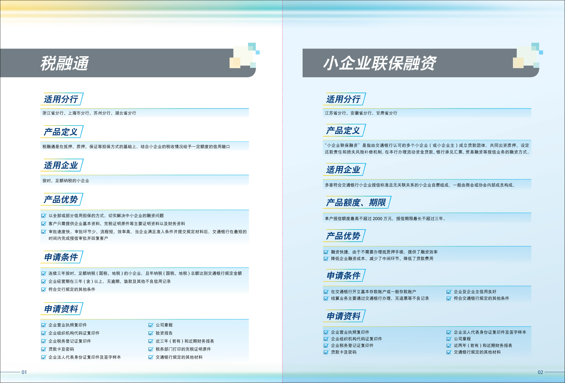Click the sentence beginning 多家符合交通银行小企业授信标准

pos(420,185)
